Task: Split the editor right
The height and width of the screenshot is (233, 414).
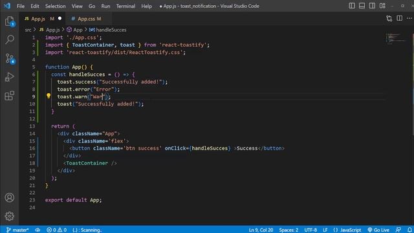Action: (399, 19)
